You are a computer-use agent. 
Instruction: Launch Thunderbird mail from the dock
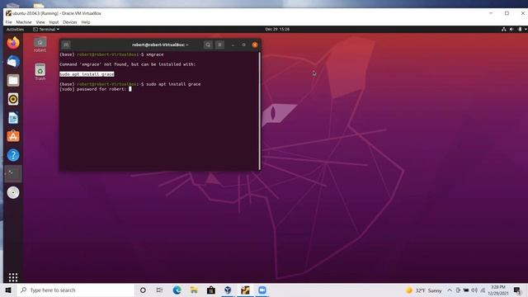click(13, 62)
